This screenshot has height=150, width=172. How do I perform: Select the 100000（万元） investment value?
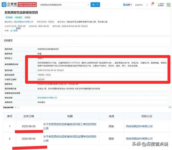click(x=44, y=75)
